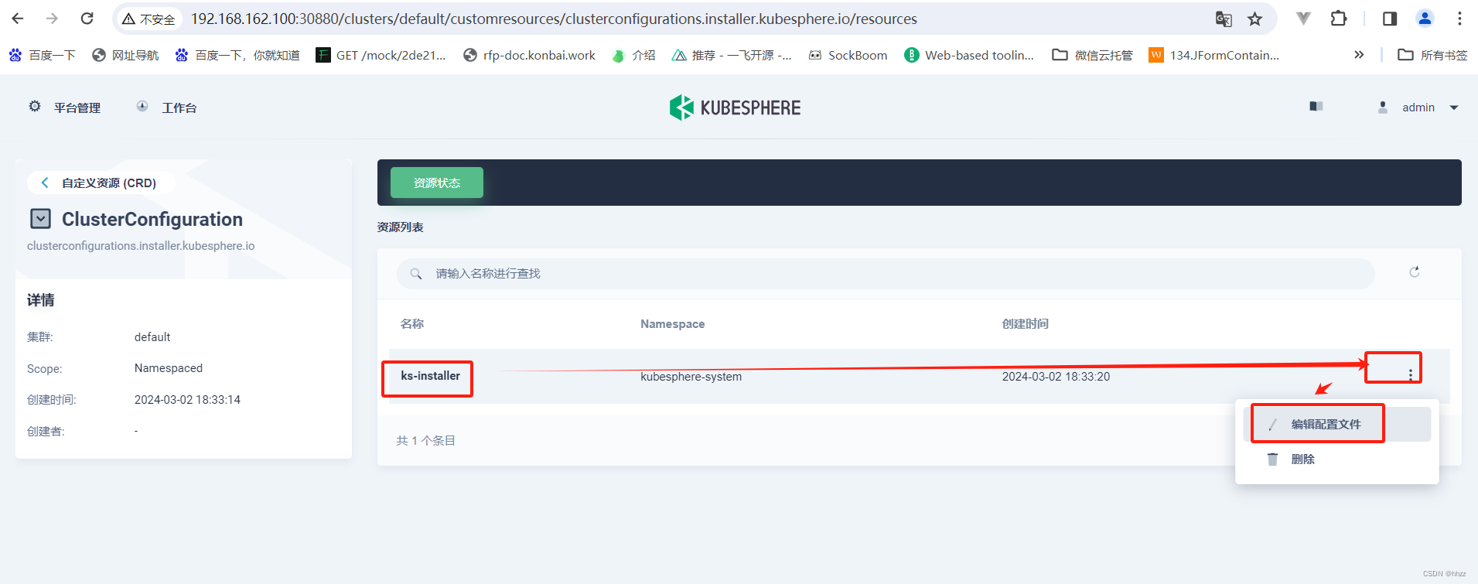Reload the current browser page
Viewport: 1478px width, 584px height.
click(87, 19)
